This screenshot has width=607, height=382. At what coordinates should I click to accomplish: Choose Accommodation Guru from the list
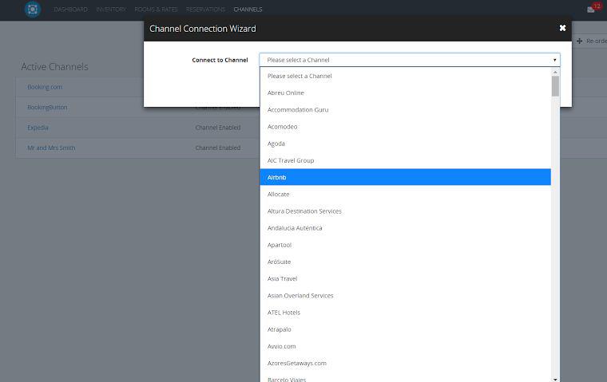pos(405,110)
